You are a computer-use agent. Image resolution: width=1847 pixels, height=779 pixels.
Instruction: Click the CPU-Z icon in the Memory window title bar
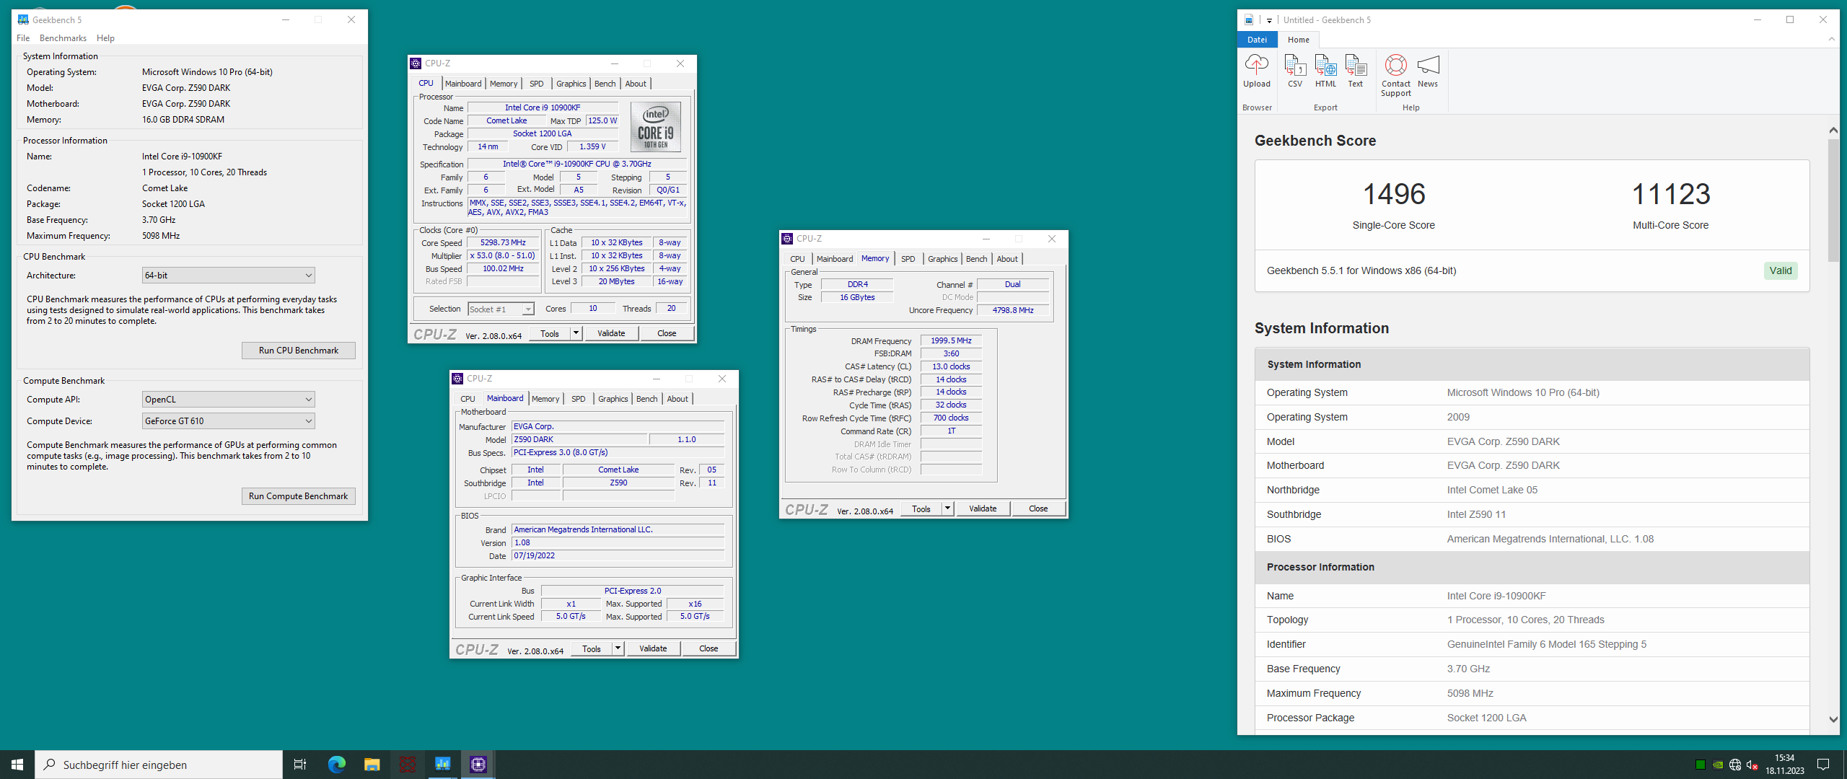pyautogui.click(x=787, y=239)
